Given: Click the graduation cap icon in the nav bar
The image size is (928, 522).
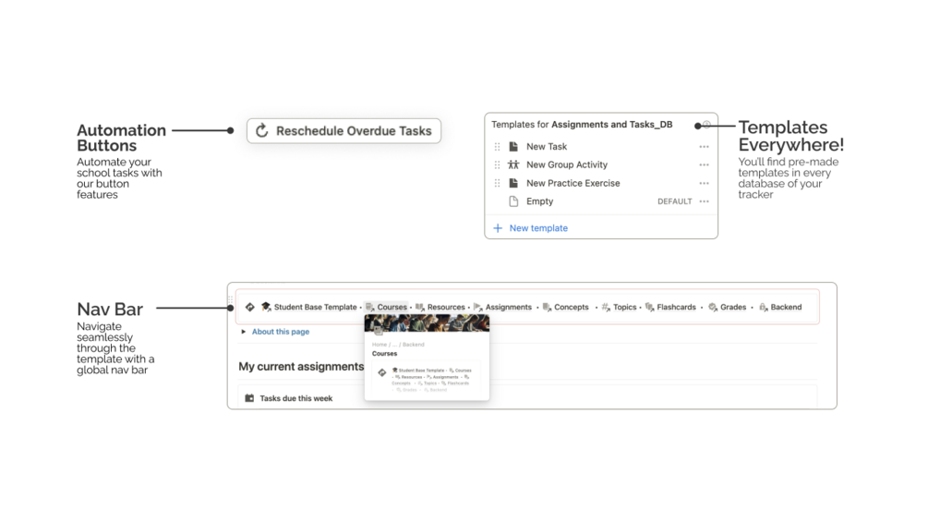Looking at the screenshot, I should pyautogui.click(x=266, y=307).
